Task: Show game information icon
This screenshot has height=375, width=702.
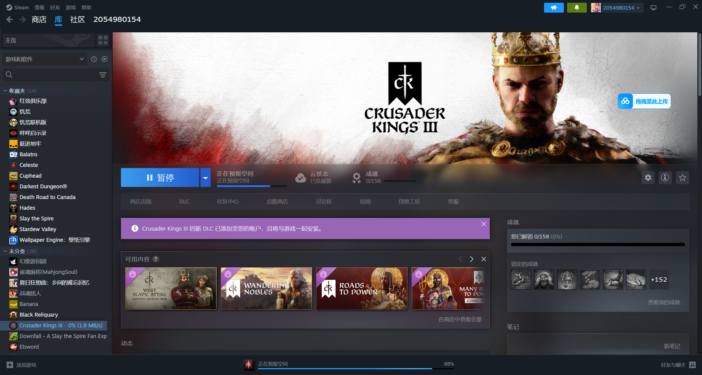Action: click(x=665, y=178)
